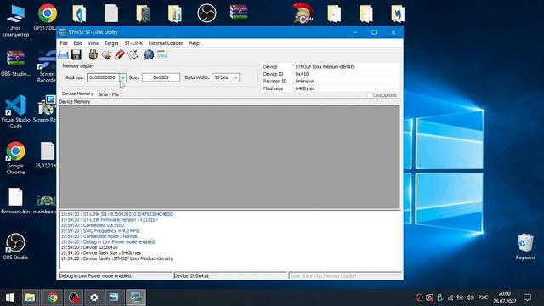The image size is (544, 306).
Task: Open the notification center icon
Action: point(527,297)
